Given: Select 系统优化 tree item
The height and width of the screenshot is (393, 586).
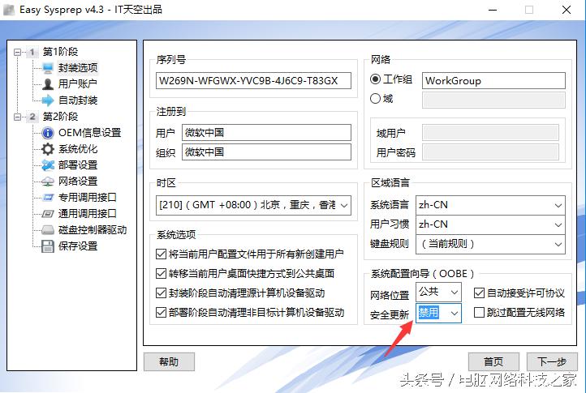Looking at the screenshot, I should [x=78, y=149].
